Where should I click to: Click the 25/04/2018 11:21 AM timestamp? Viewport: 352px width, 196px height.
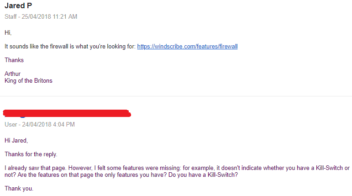pyautogui.click(x=49, y=16)
